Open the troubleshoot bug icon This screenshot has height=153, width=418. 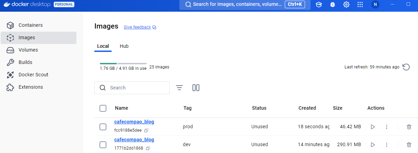(333, 4)
